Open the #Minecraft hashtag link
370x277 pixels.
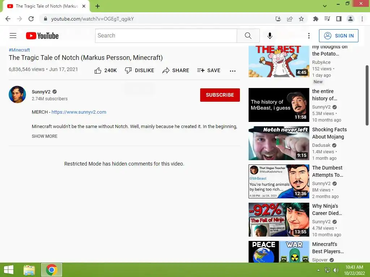tap(20, 50)
